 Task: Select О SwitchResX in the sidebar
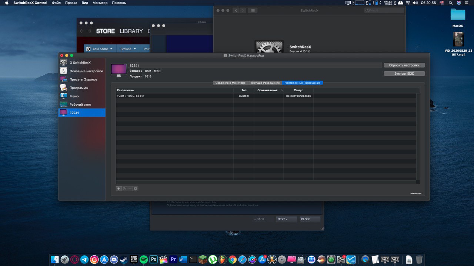click(x=82, y=63)
